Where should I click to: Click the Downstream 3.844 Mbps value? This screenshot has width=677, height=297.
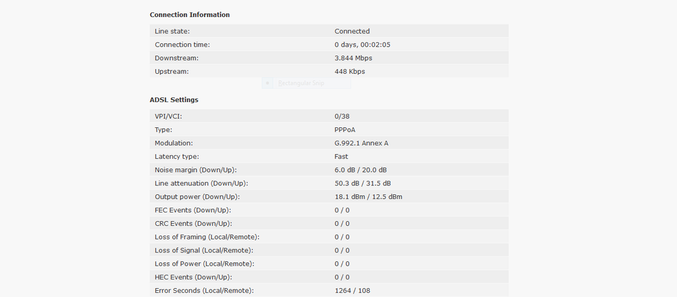click(353, 58)
